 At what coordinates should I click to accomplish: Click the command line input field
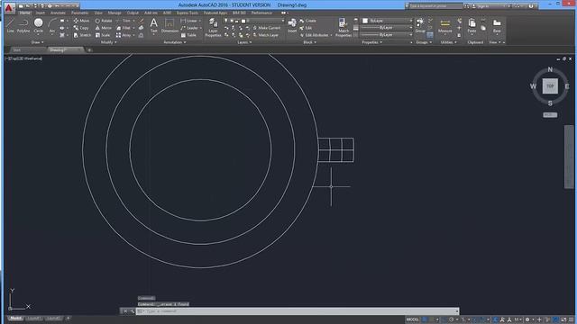pyautogui.click(x=298, y=311)
